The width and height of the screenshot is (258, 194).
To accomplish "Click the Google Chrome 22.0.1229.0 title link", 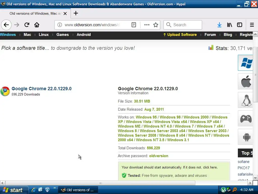I will point(42,89).
